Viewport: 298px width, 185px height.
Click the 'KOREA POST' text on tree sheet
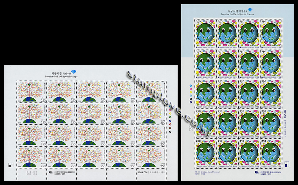[x=60, y=174]
